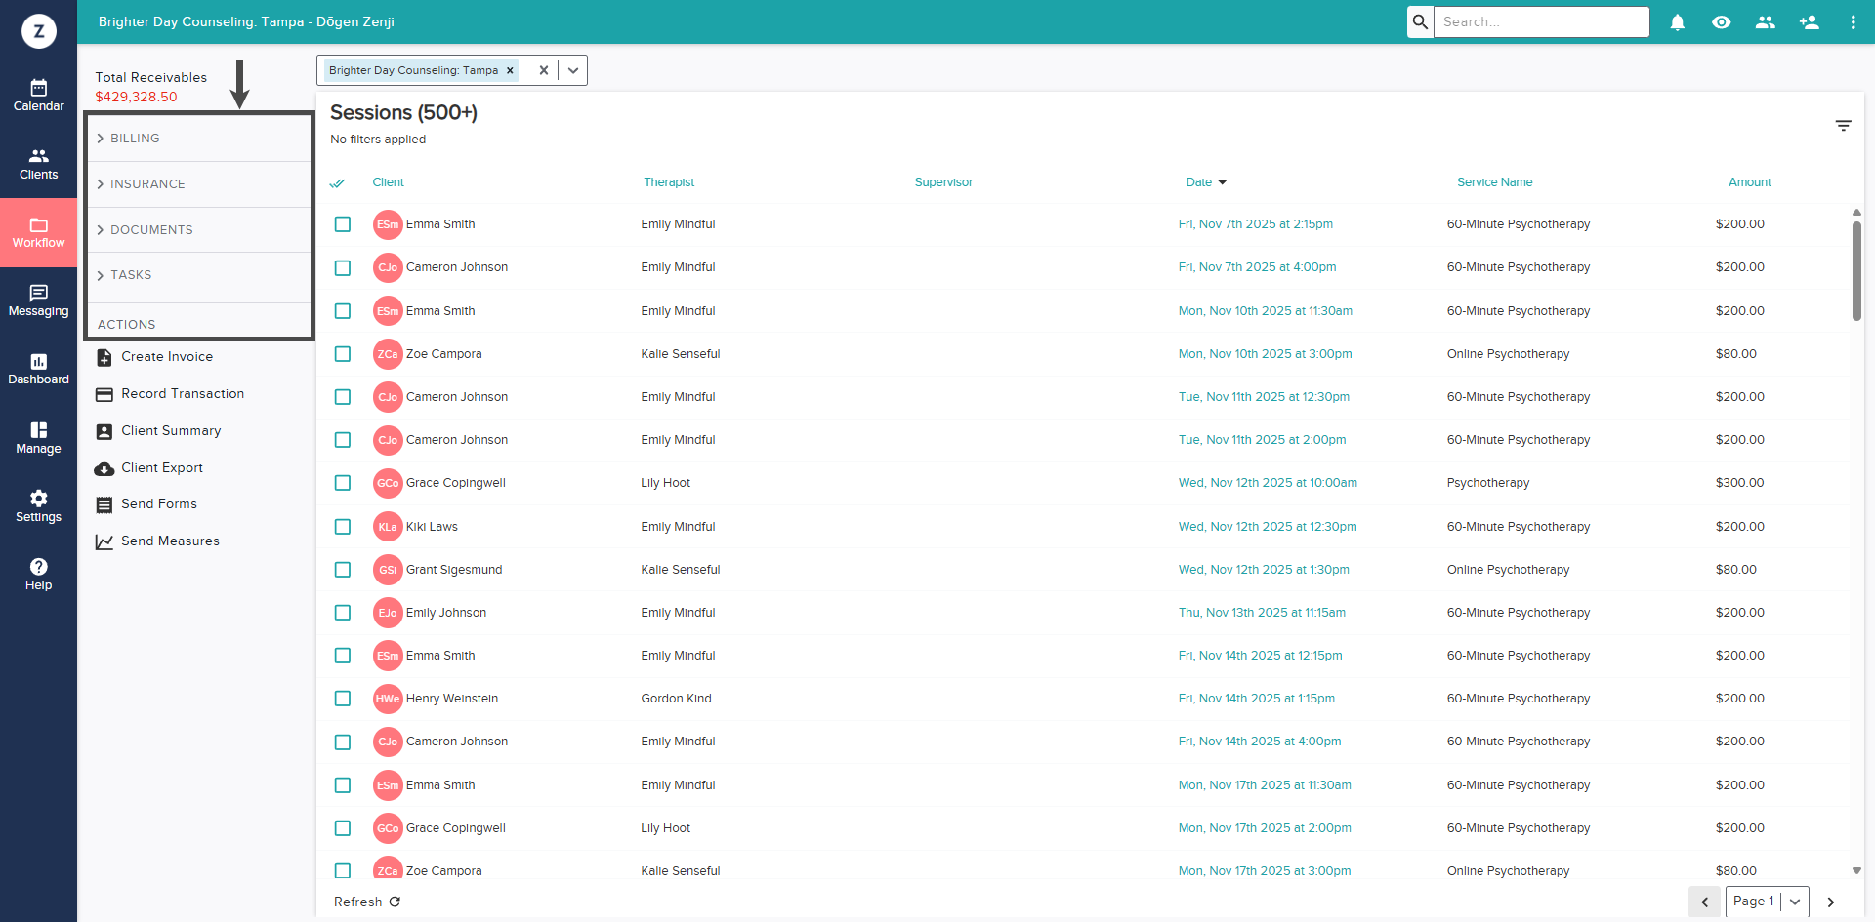Sort by Client column header
Image resolution: width=1875 pixels, height=922 pixels.
coord(388,182)
